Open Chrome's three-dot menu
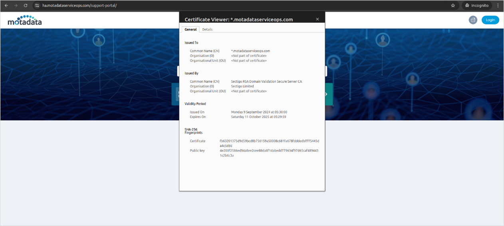This screenshot has width=504, height=226. click(498, 6)
